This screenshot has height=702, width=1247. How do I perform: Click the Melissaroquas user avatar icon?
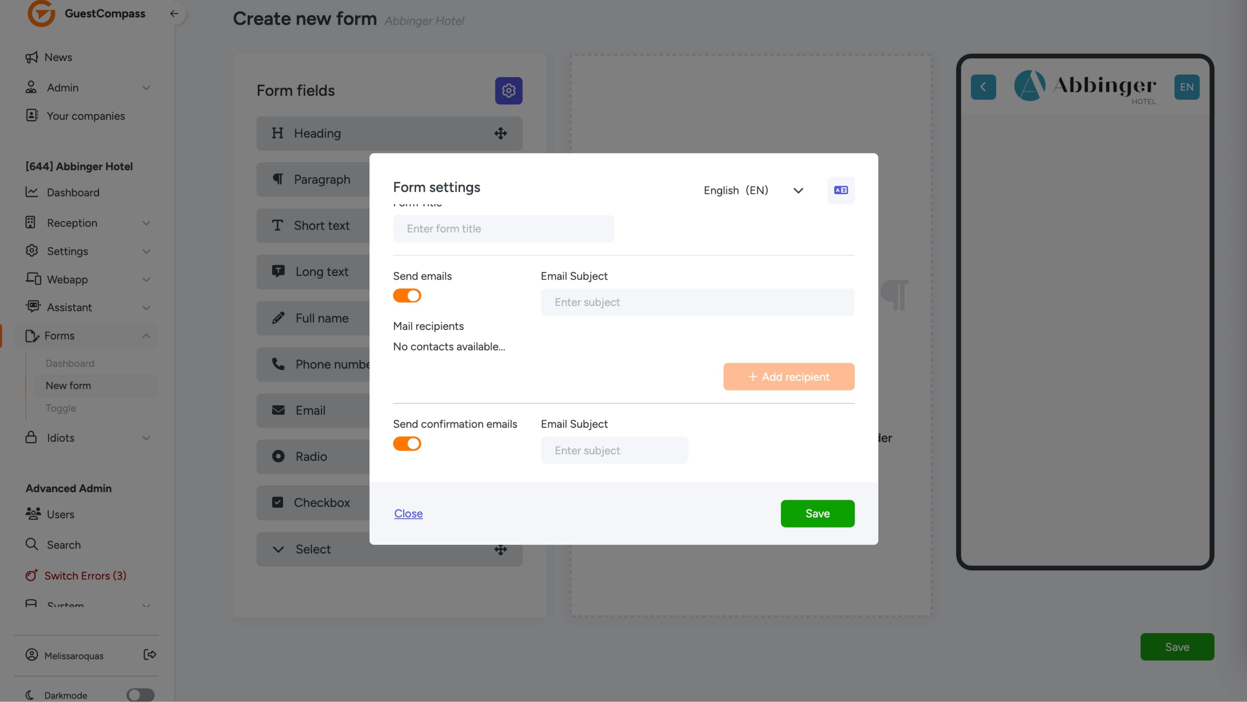tap(31, 655)
